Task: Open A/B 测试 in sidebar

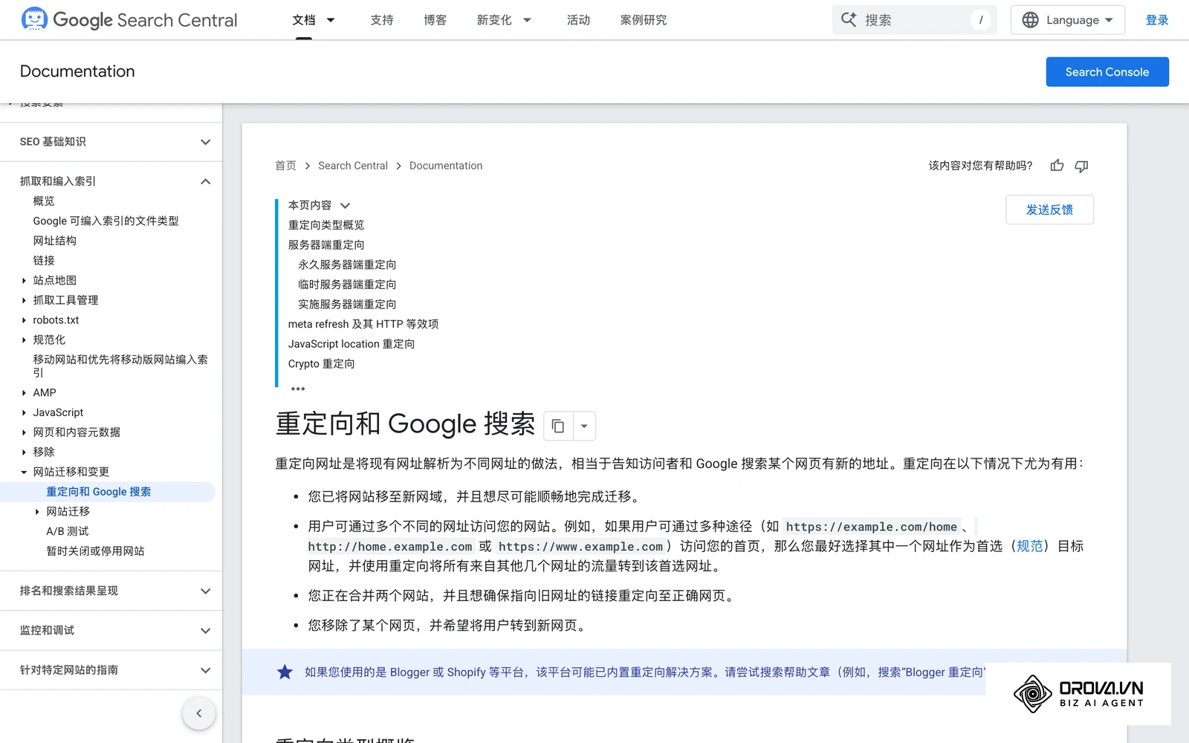Action: coord(67,531)
